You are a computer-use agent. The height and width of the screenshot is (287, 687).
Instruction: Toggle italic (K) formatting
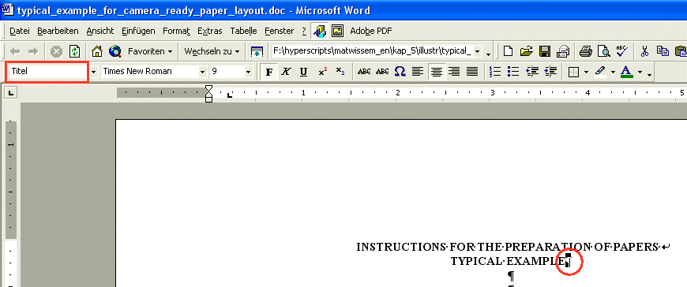tap(286, 72)
